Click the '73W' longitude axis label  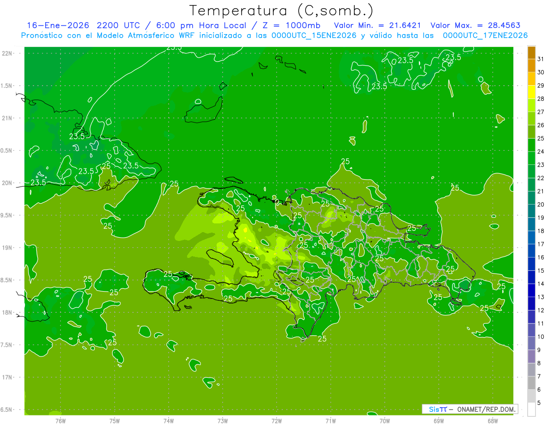pyautogui.click(x=223, y=421)
